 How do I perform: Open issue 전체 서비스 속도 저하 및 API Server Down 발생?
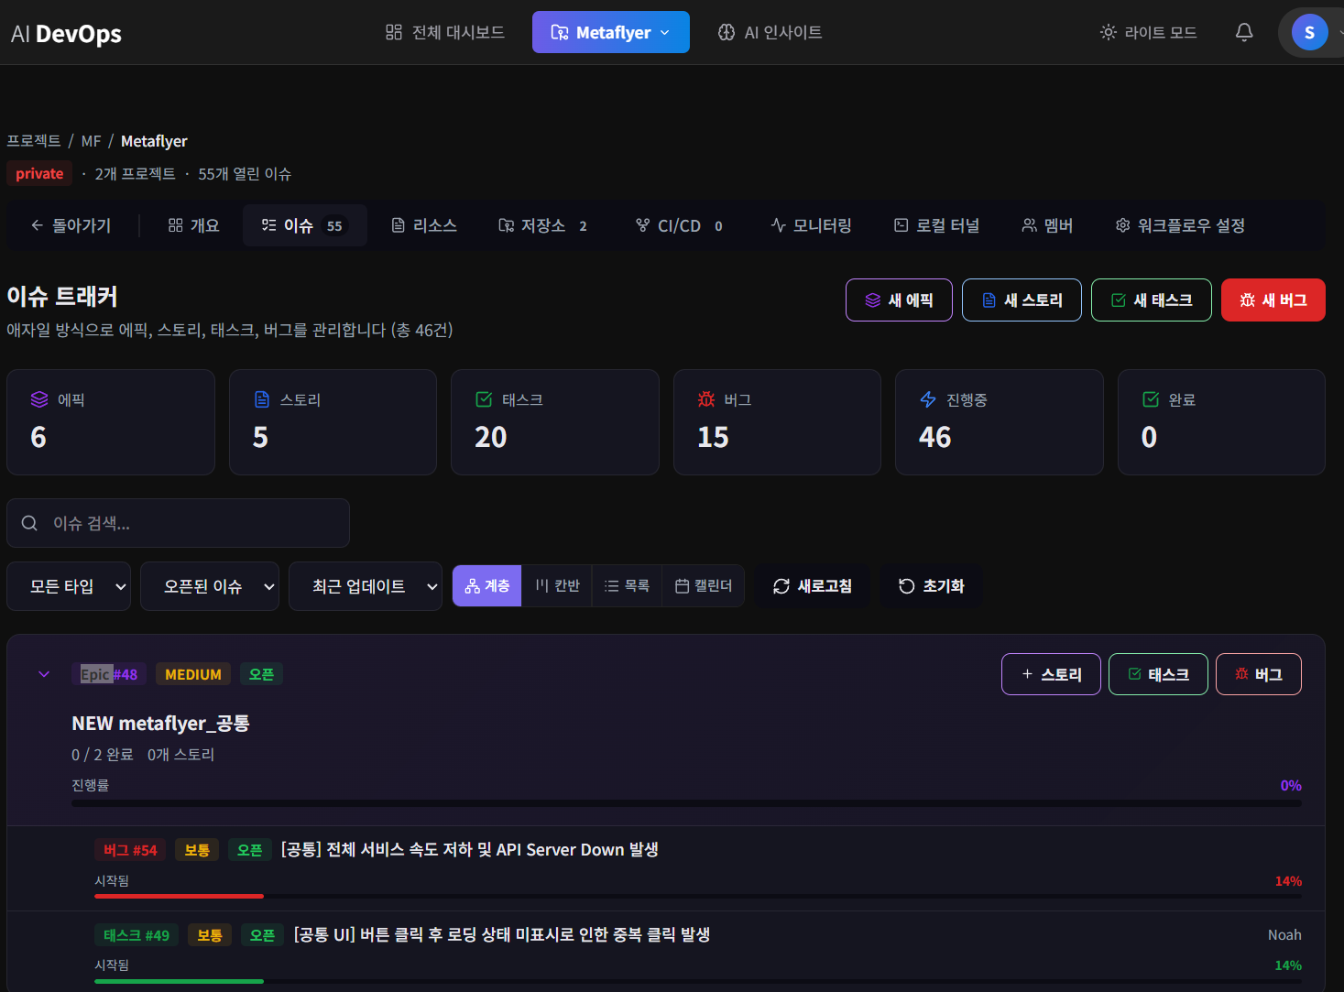tap(469, 850)
